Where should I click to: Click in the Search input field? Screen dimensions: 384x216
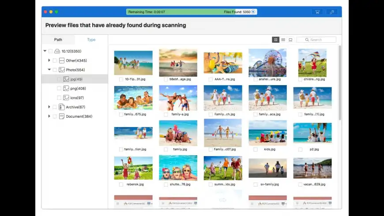tap(316, 40)
